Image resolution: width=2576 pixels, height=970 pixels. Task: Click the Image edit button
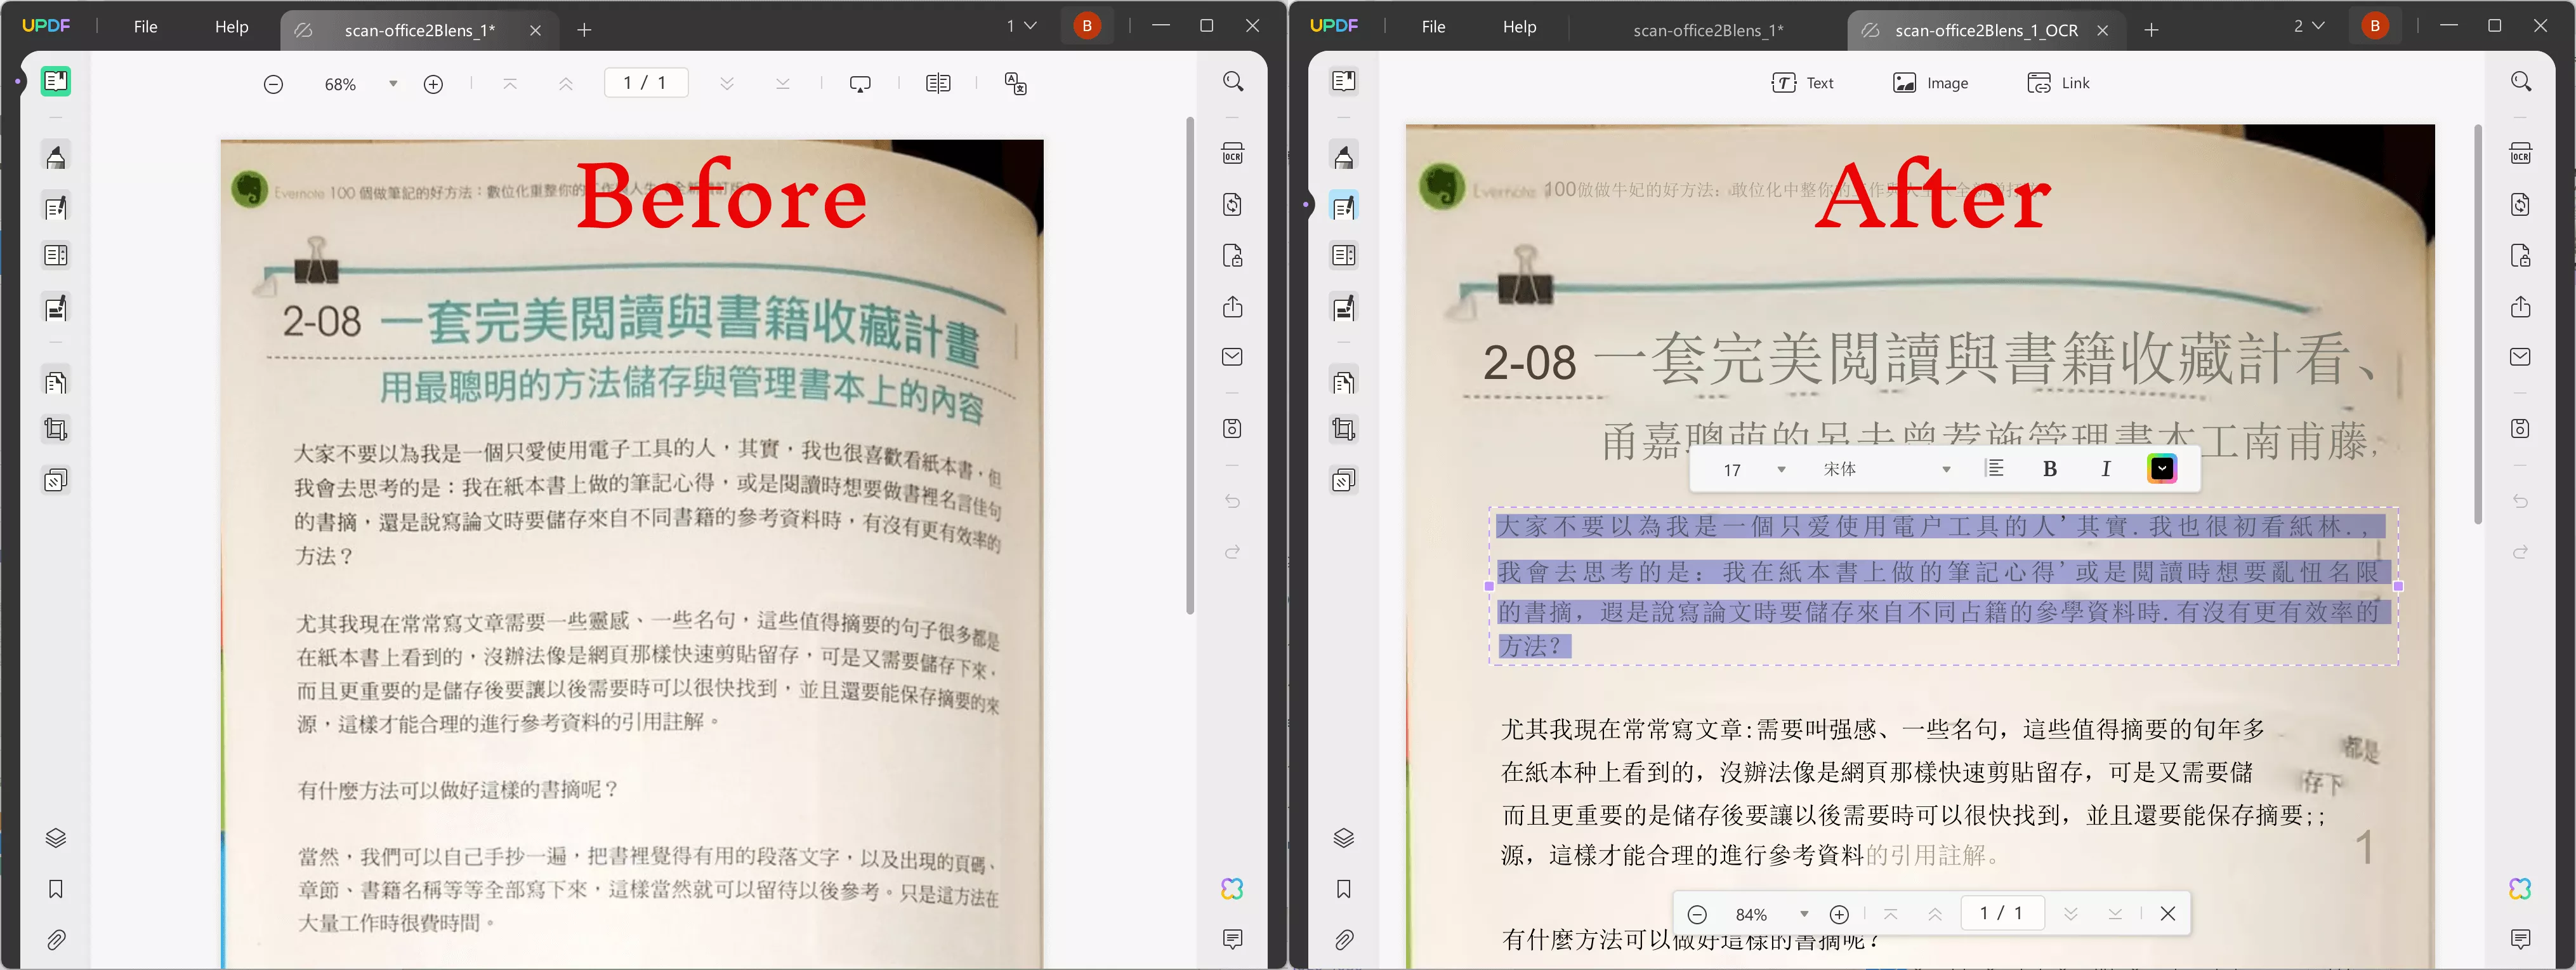pos(1930,83)
